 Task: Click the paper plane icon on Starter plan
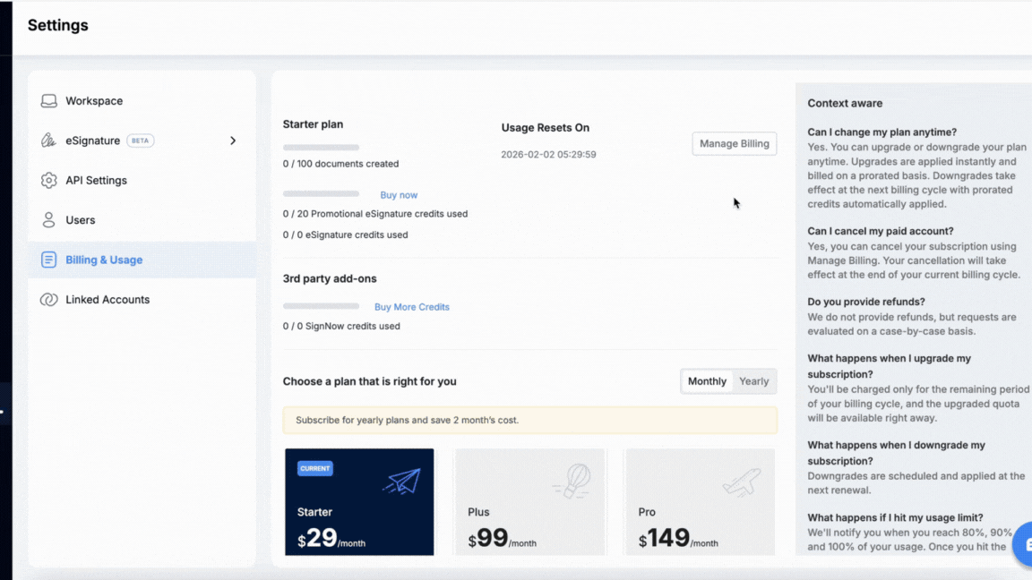(401, 482)
